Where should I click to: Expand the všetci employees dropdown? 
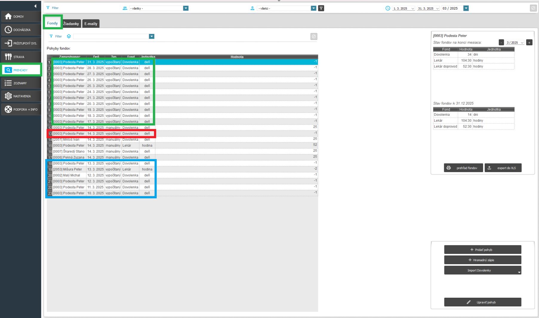pos(313,8)
